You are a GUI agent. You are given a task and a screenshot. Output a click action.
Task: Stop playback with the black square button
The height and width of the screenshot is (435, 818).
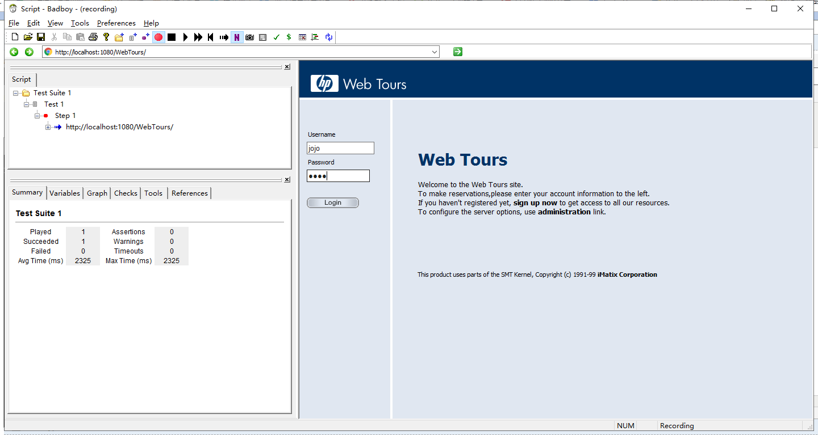click(x=172, y=37)
